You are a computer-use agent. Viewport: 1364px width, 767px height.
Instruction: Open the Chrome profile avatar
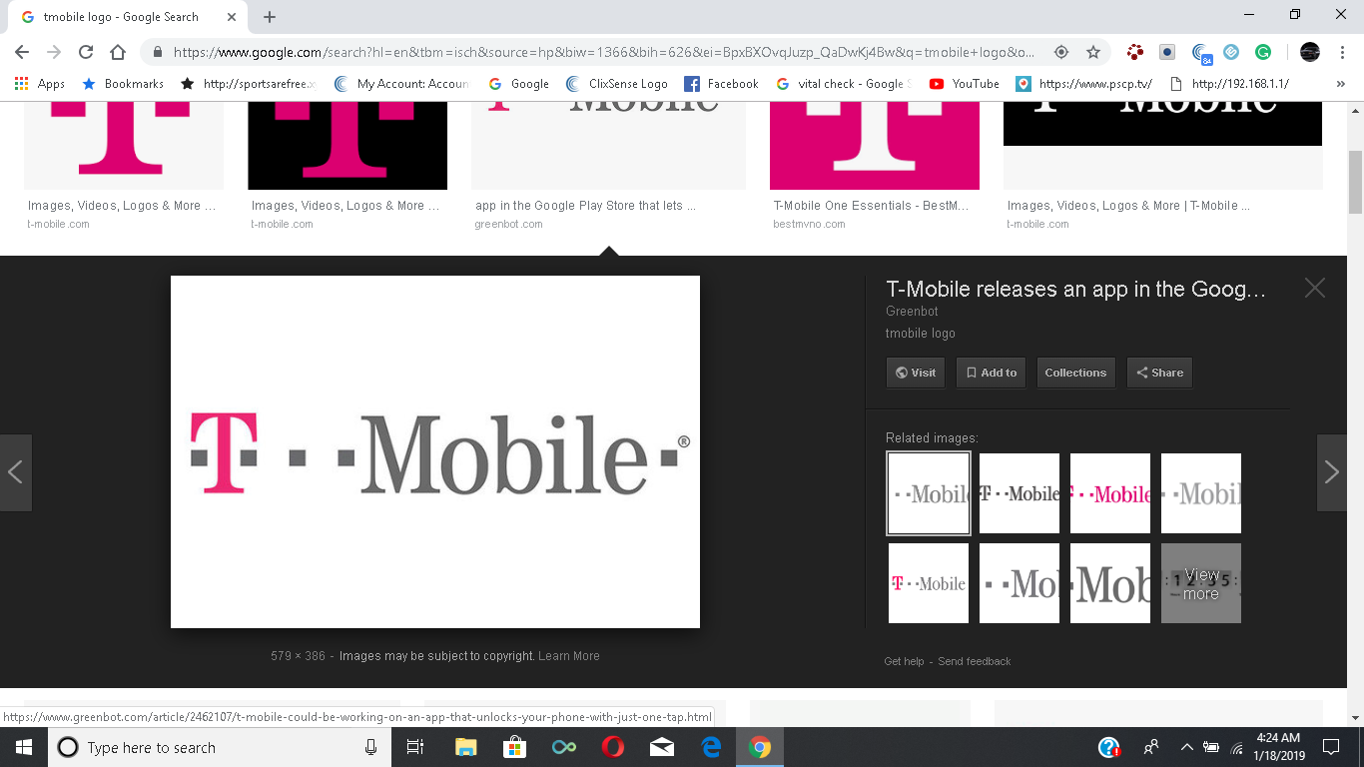1310,52
